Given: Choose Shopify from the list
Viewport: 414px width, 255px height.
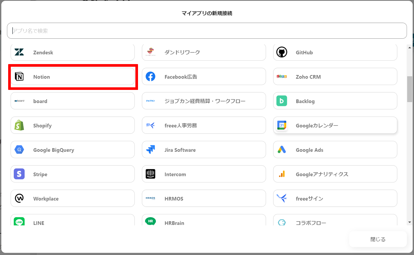Looking at the screenshot, I should (x=73, y=125).
